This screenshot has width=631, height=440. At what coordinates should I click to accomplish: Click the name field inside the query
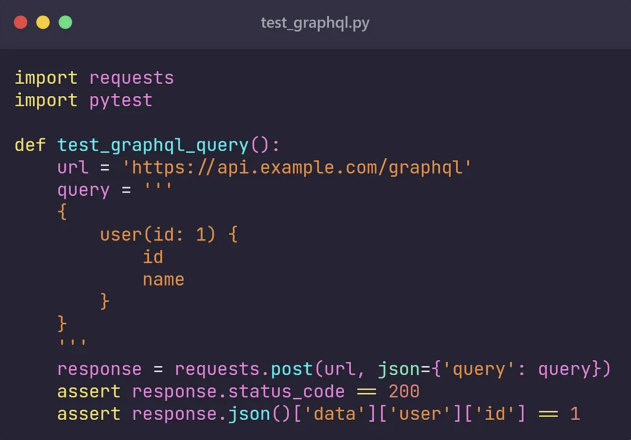click(164, 279)
